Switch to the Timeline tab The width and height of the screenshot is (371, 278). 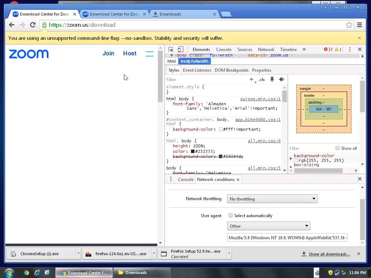point(288,49)
